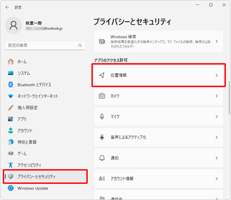
Task: Click the ホーム house icon
Action: [x=11, y=62]
